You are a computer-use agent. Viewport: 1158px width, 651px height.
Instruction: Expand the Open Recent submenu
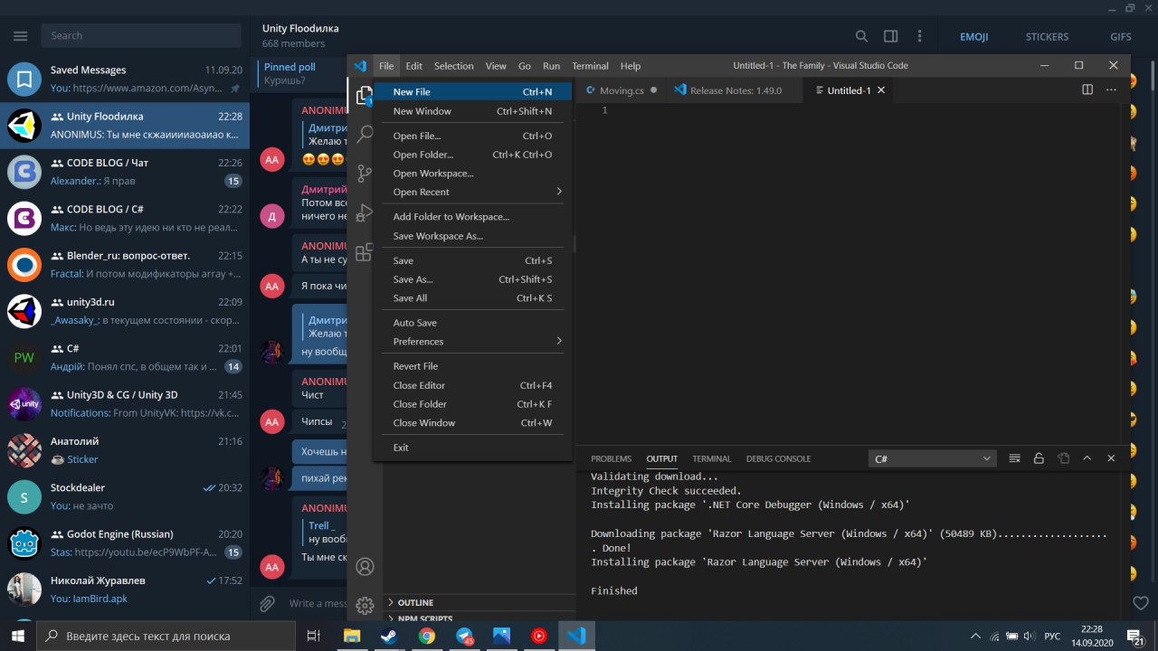(472, 192)
